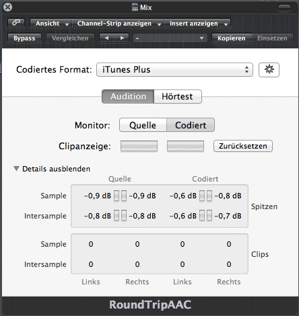This screenshot has height=316, width=299.
Task: Click the RoundTripAAC plugin name
Action: pyautogui.click(x=150, y=305)
